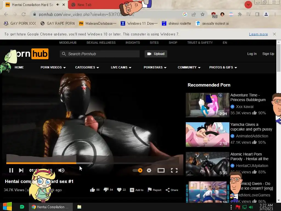Viewport: 281px width, 211px height.
Task: Open the Shop top menu item
Action: (x=173, y=43)
